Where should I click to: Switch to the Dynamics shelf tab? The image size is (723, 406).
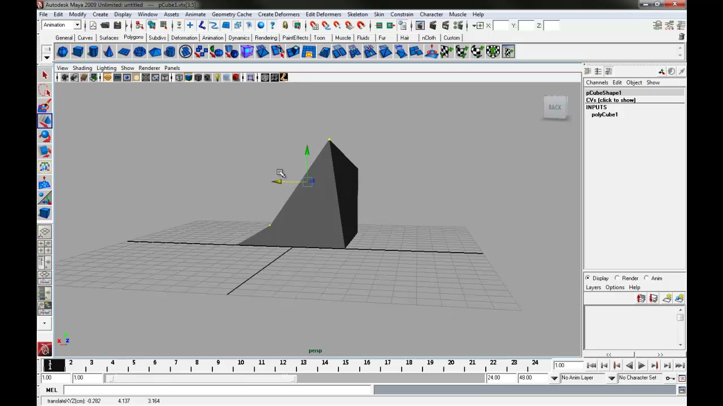pyautogui.click(x=239, y=38)
